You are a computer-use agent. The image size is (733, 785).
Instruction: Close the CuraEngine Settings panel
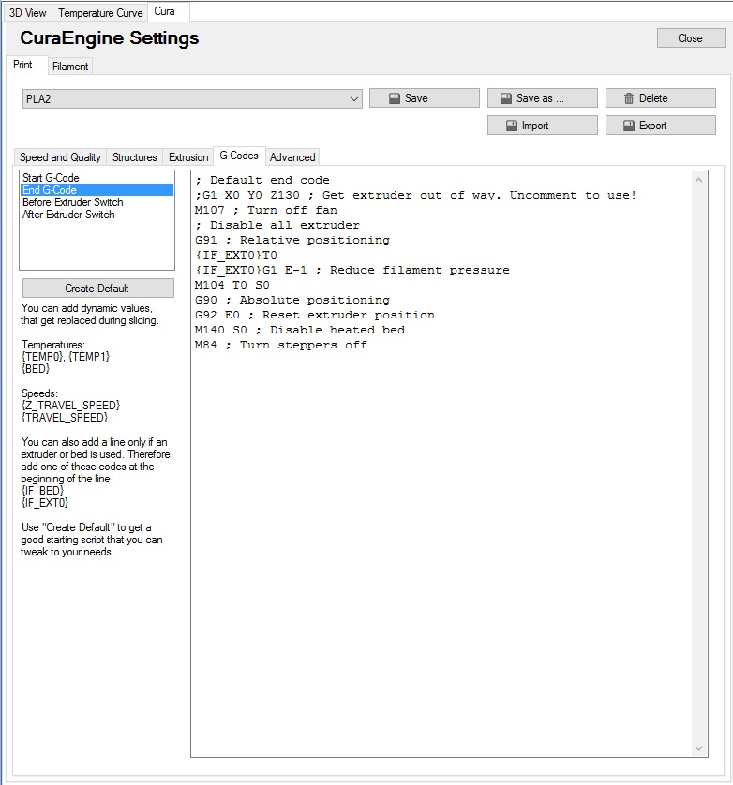pyautogui.click(x=691, y=38)
